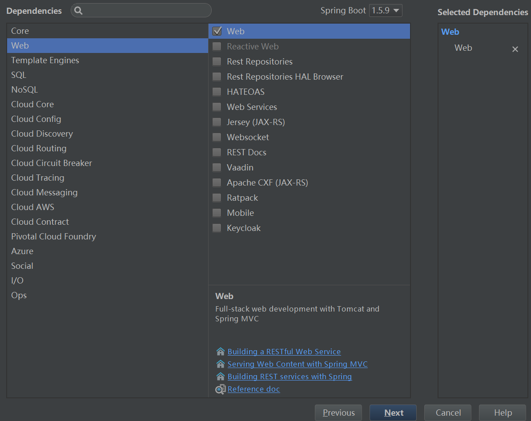Enable the Rest Repositories checkbox
531x421 pixels.
pos(217,61)
